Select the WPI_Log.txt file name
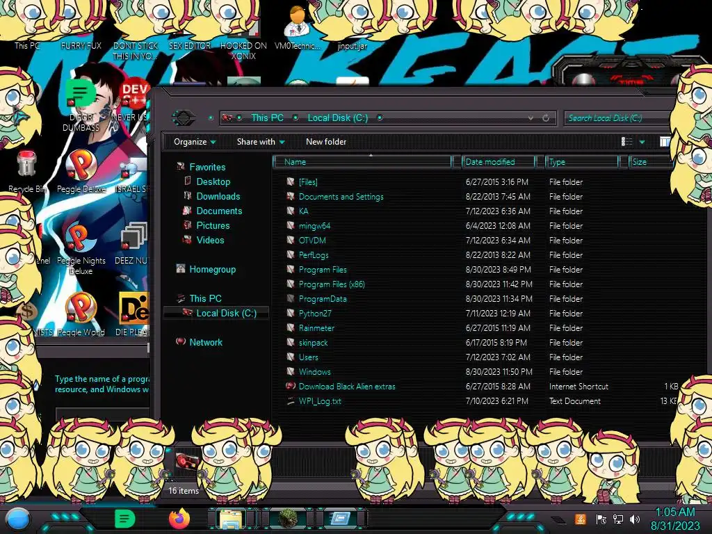The width and height of the screenshot is (712, 534). coord(320,401)
